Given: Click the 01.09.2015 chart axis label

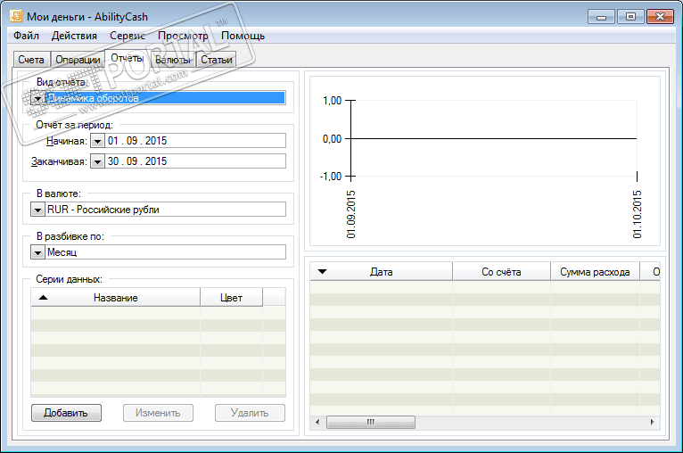Looking at the screenshot, I should point(351,214).
